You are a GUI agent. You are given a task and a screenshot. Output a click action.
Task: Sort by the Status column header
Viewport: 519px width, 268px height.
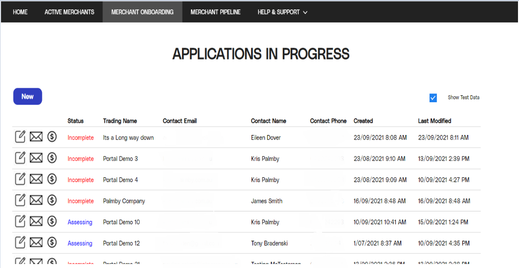tap(76, 121)
